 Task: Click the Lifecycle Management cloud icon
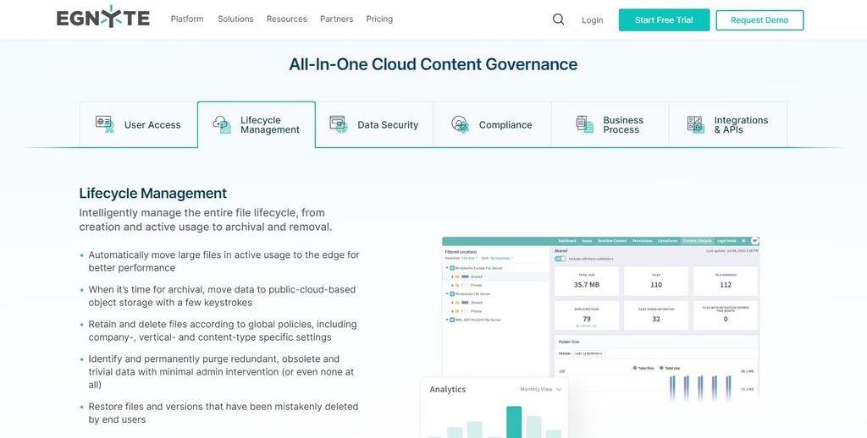click(x=222, y=124)
